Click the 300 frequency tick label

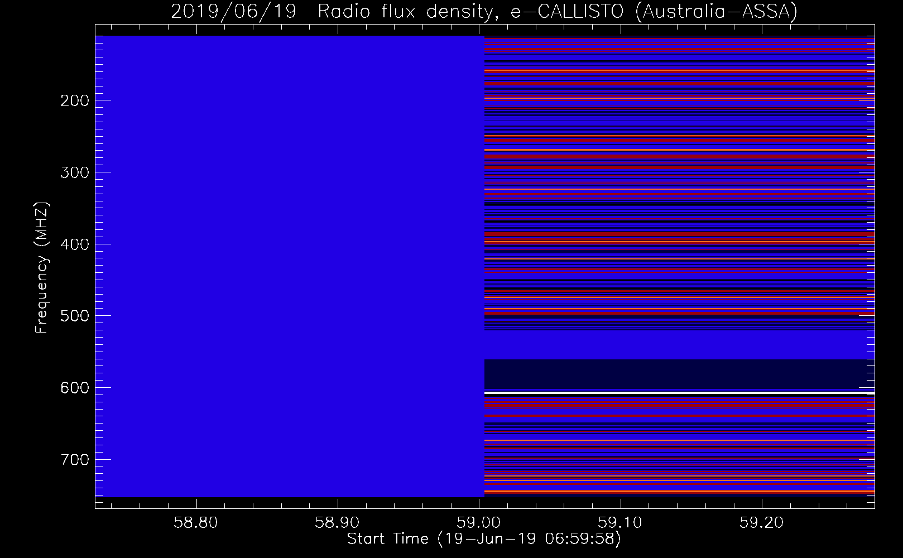(75, 172)
